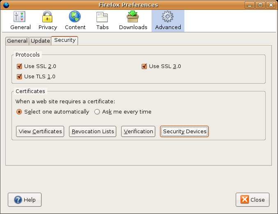
Task: Disable the Use SSL 2.0 checkbox
Action: (19, 66)
